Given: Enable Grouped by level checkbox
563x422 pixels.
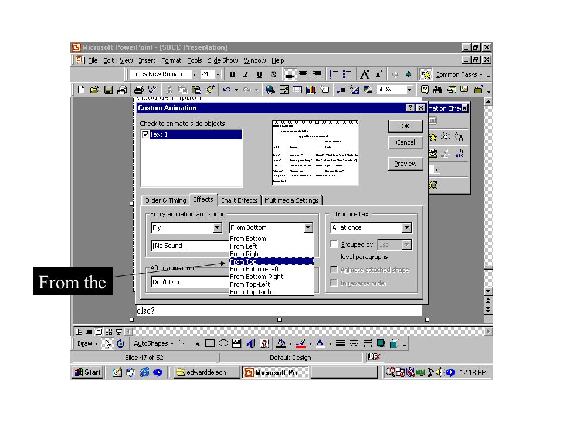Looking at the screenshot, I should [334, 244].
